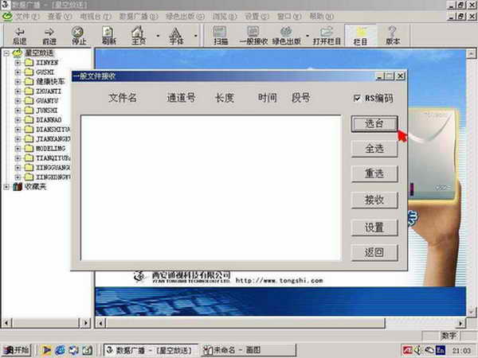
Task: Click the 后退 (Back) toolbar icon
Action: point(18,34)
